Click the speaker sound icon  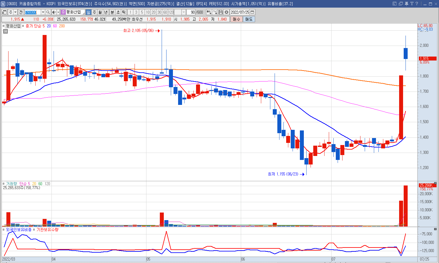point(54,12)
